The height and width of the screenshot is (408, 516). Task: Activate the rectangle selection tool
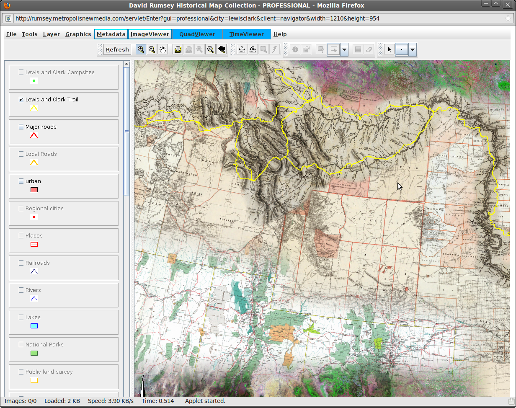(334, 49)
